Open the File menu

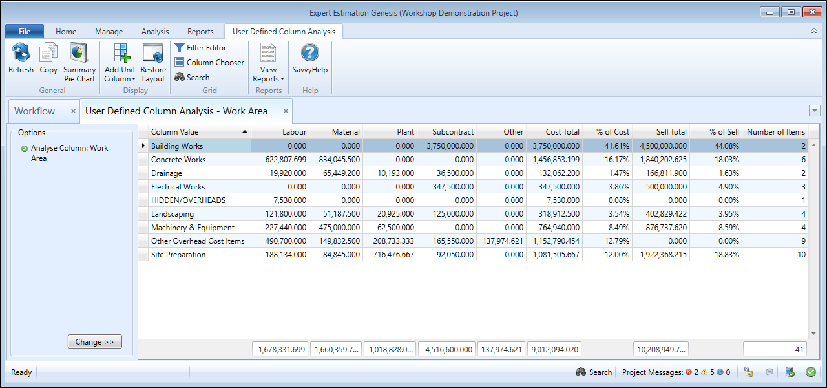[x=25, y=32]
